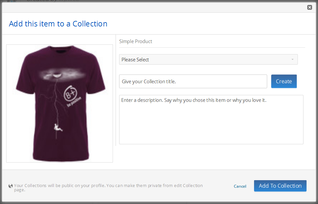Click the Cancel link
318x204 pixels.
click(x=240, y=186)
